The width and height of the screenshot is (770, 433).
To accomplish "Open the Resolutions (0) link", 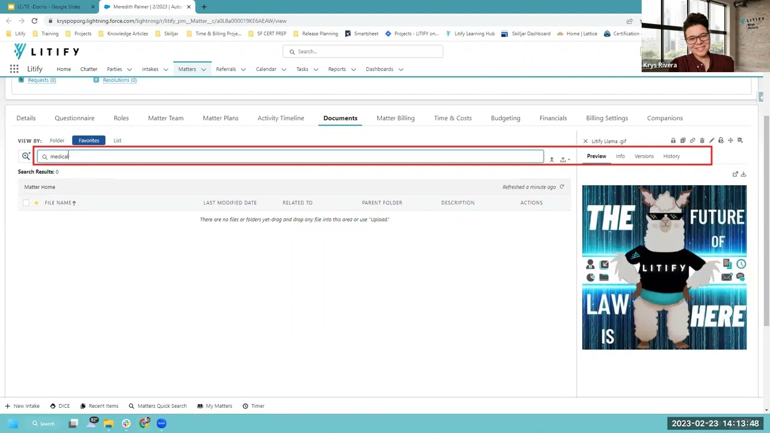I will (119, 80).
